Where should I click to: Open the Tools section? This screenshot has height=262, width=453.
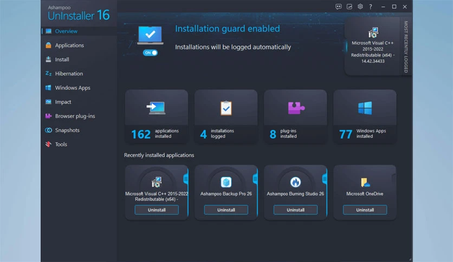click(x=79, y=145)
